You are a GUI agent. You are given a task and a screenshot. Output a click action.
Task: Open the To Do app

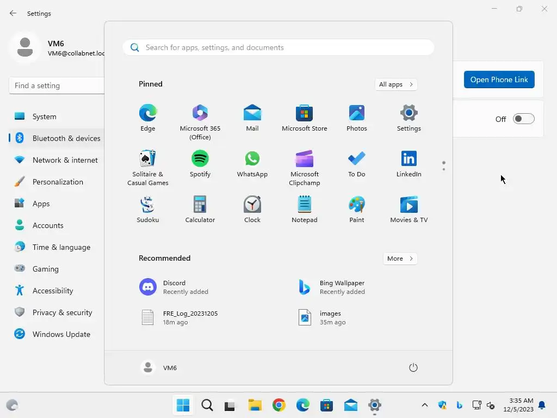(x=357, y=164)
